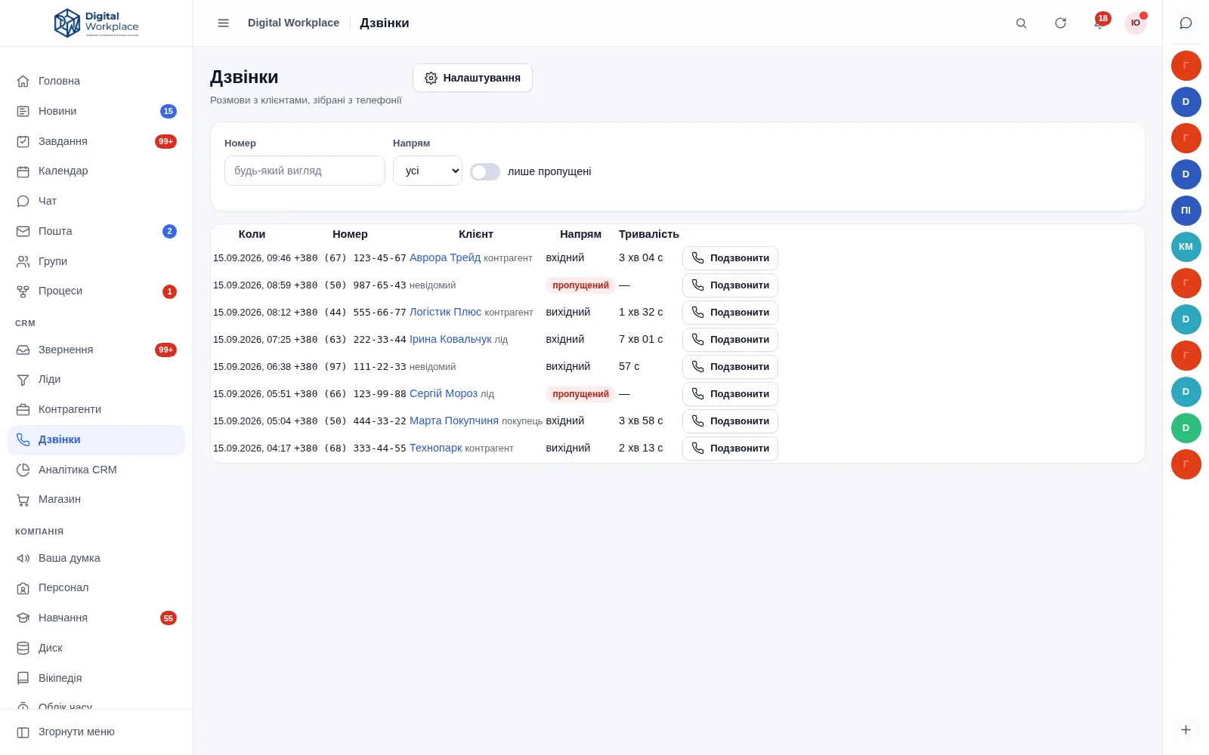Click the Digital Workplace logo

pyautogui.click(x=97, y=23)
